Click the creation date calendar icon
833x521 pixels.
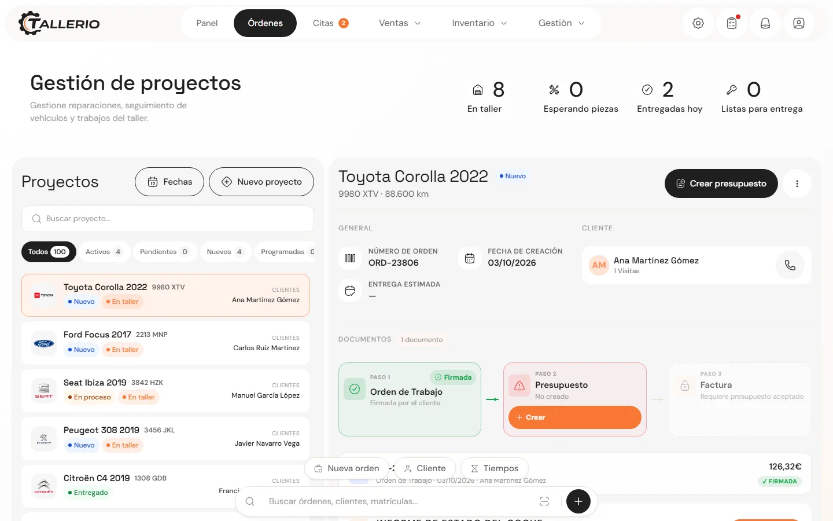(x=470, y=258)
